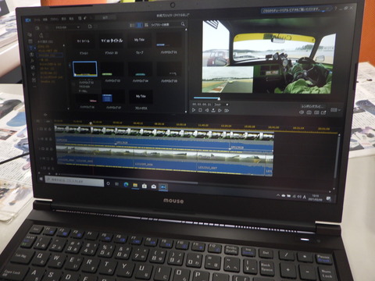Open the Media Room icon in sidebar
375x281 pixels.
coord(30,34)
